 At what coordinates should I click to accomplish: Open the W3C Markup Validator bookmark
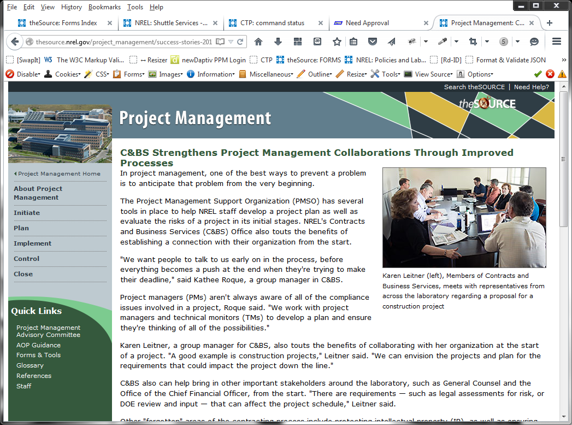coord(84,60)
